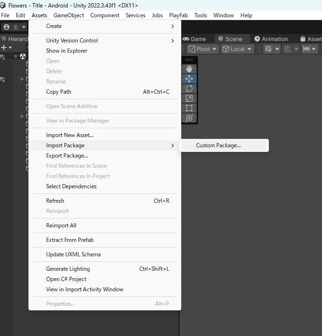Toggle grid snapping icon in Scene toolbar

pos(288,49)
